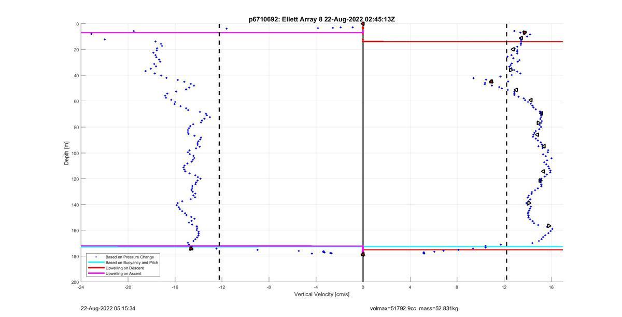Click depth axis tick label "160"
The width and height of the screenshot is (622, 317).
[x=75, y=230]
